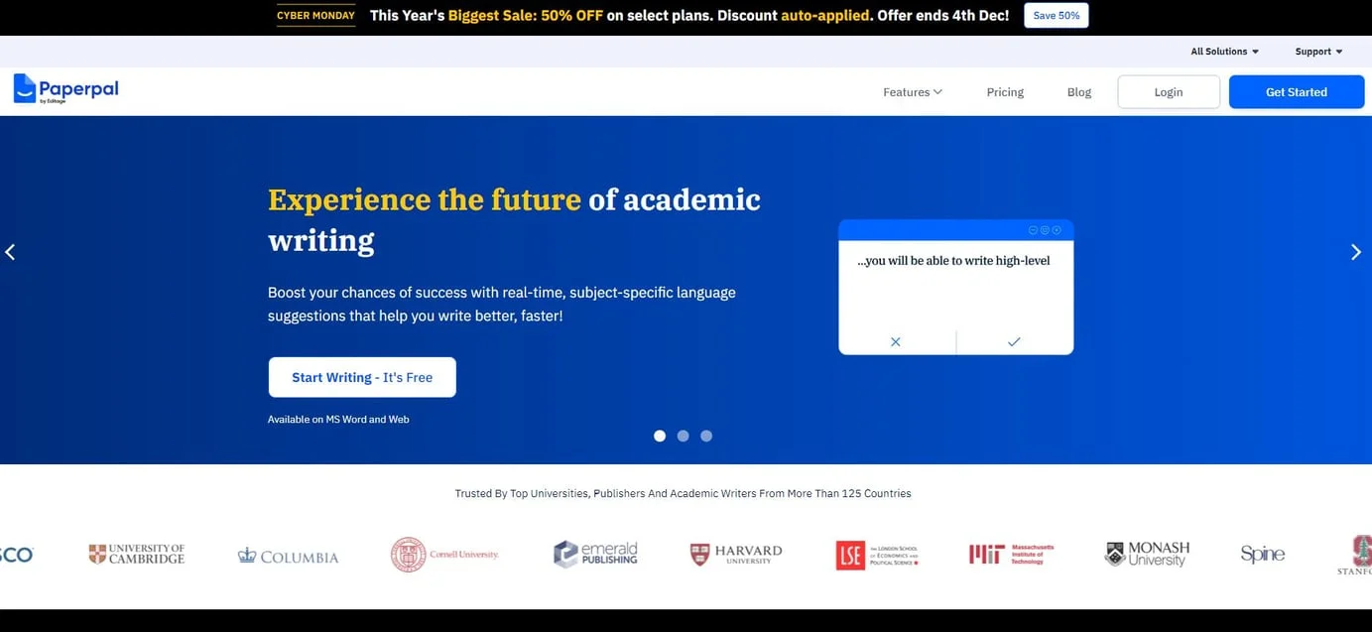Viewport: 1372px width, 632px height.
Task: Go to previous hero slide arrow
Action: click(10, 252)
